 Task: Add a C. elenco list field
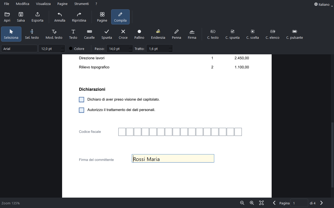pyautogui.click(x=273, y=34)
